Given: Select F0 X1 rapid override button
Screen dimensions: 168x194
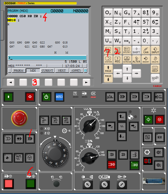Looking at the screenshot, I should click(x=44, y=120).
